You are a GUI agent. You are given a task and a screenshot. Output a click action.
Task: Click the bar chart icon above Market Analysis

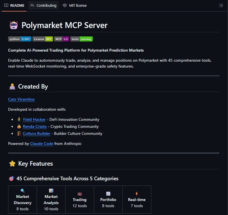(51, 191)
